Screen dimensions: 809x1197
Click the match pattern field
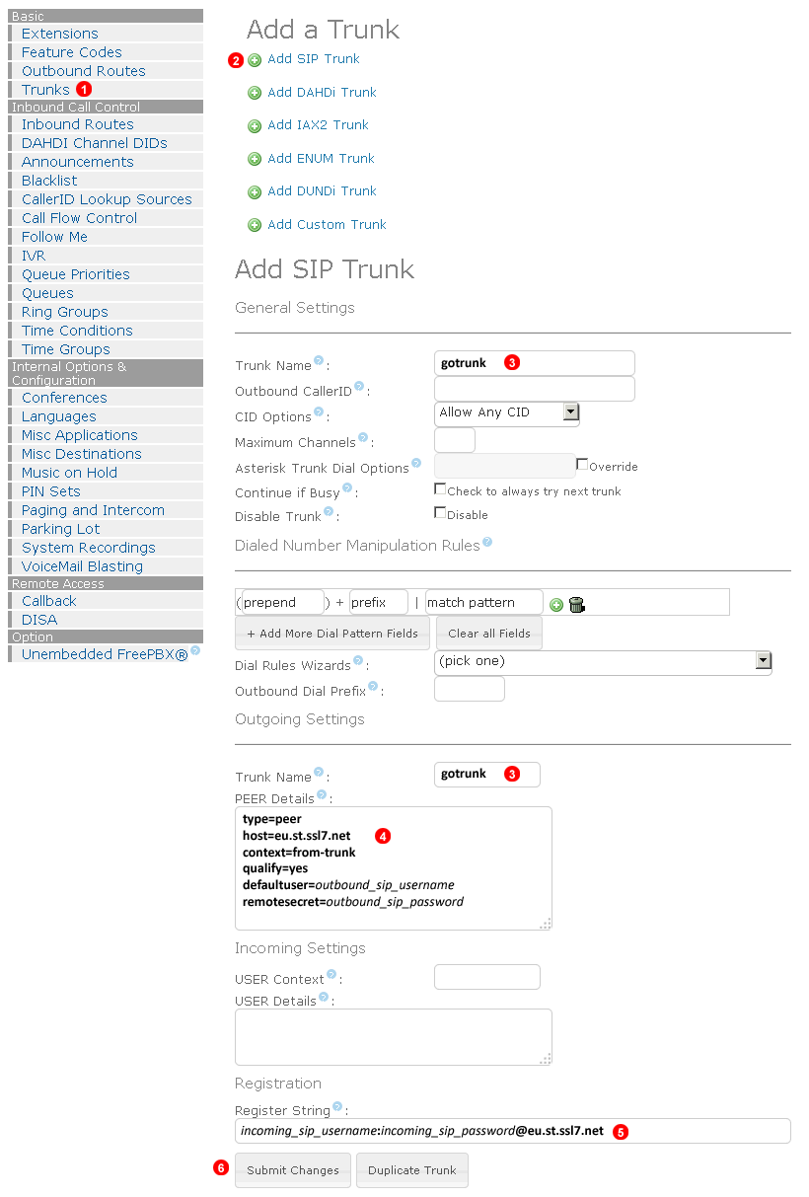484,602
